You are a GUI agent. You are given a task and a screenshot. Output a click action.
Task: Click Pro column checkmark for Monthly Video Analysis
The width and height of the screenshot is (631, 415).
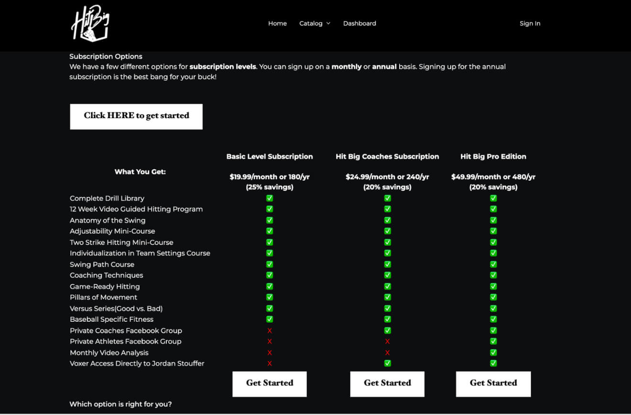[493, 352]
